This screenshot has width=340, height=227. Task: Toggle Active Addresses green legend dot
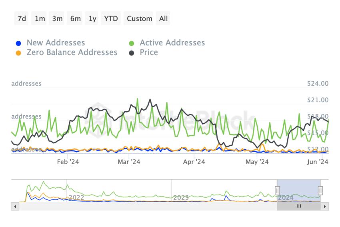click(132, 43)
